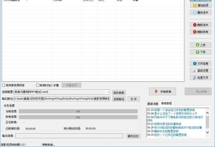Open link 视频中常见的字幕种类
The image size is (215, 147).
click(168, 124)
